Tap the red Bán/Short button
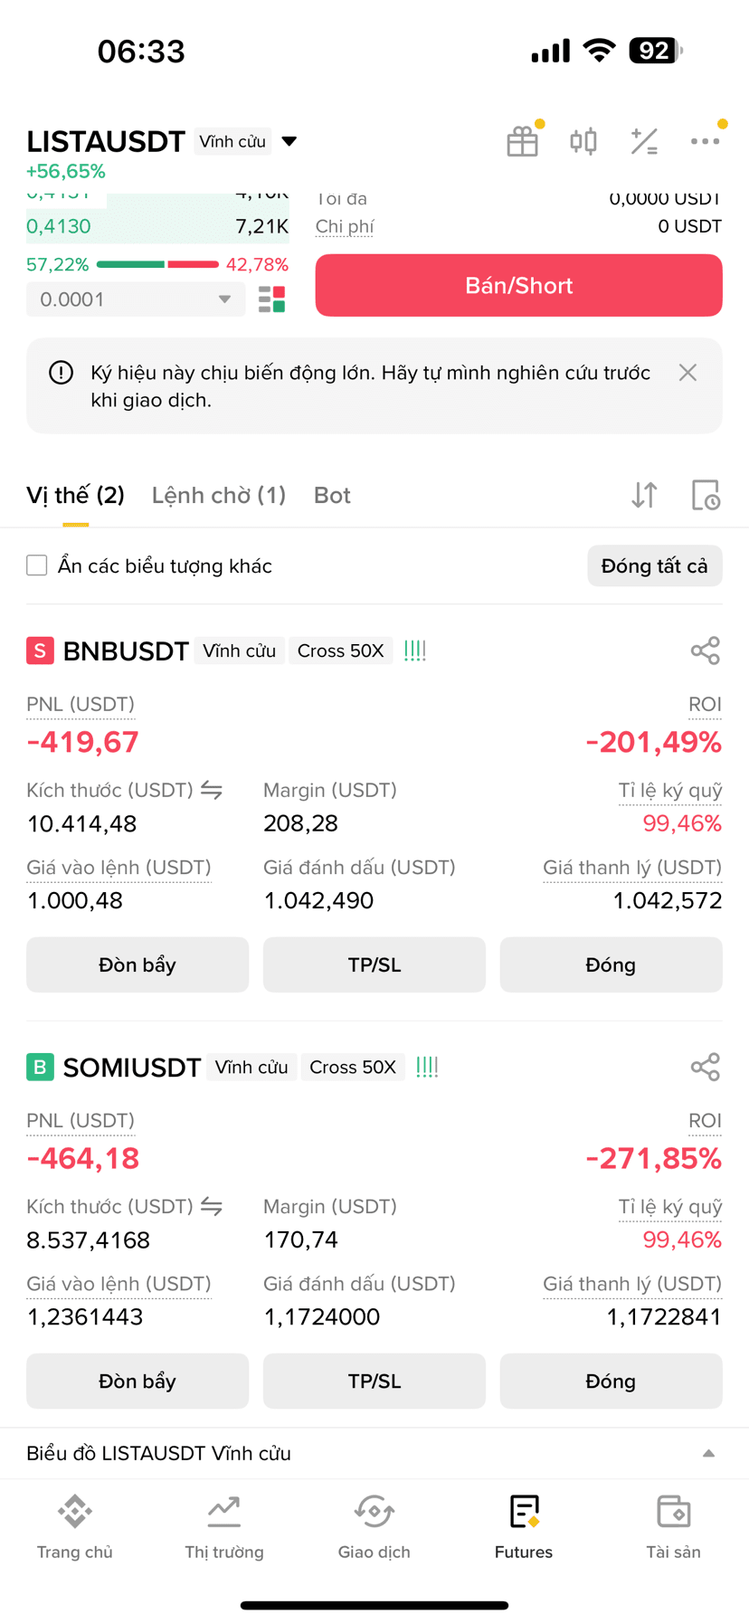The height and width of the screenshot is (1624, 749). tap(519, 286)
